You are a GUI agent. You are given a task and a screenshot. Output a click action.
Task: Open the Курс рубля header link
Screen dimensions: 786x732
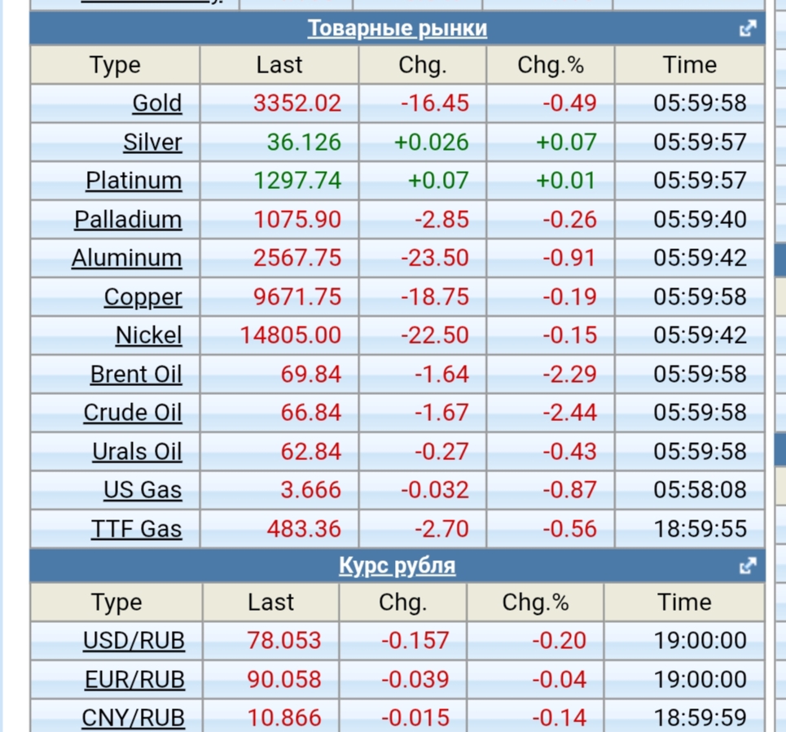pyautogui.click(x=397, y=566)
